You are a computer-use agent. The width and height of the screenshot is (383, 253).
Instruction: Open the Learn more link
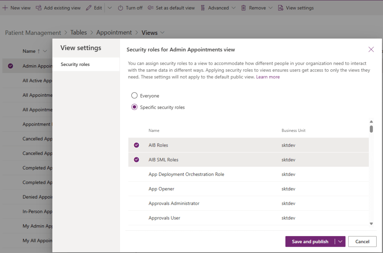click(268, 77)
